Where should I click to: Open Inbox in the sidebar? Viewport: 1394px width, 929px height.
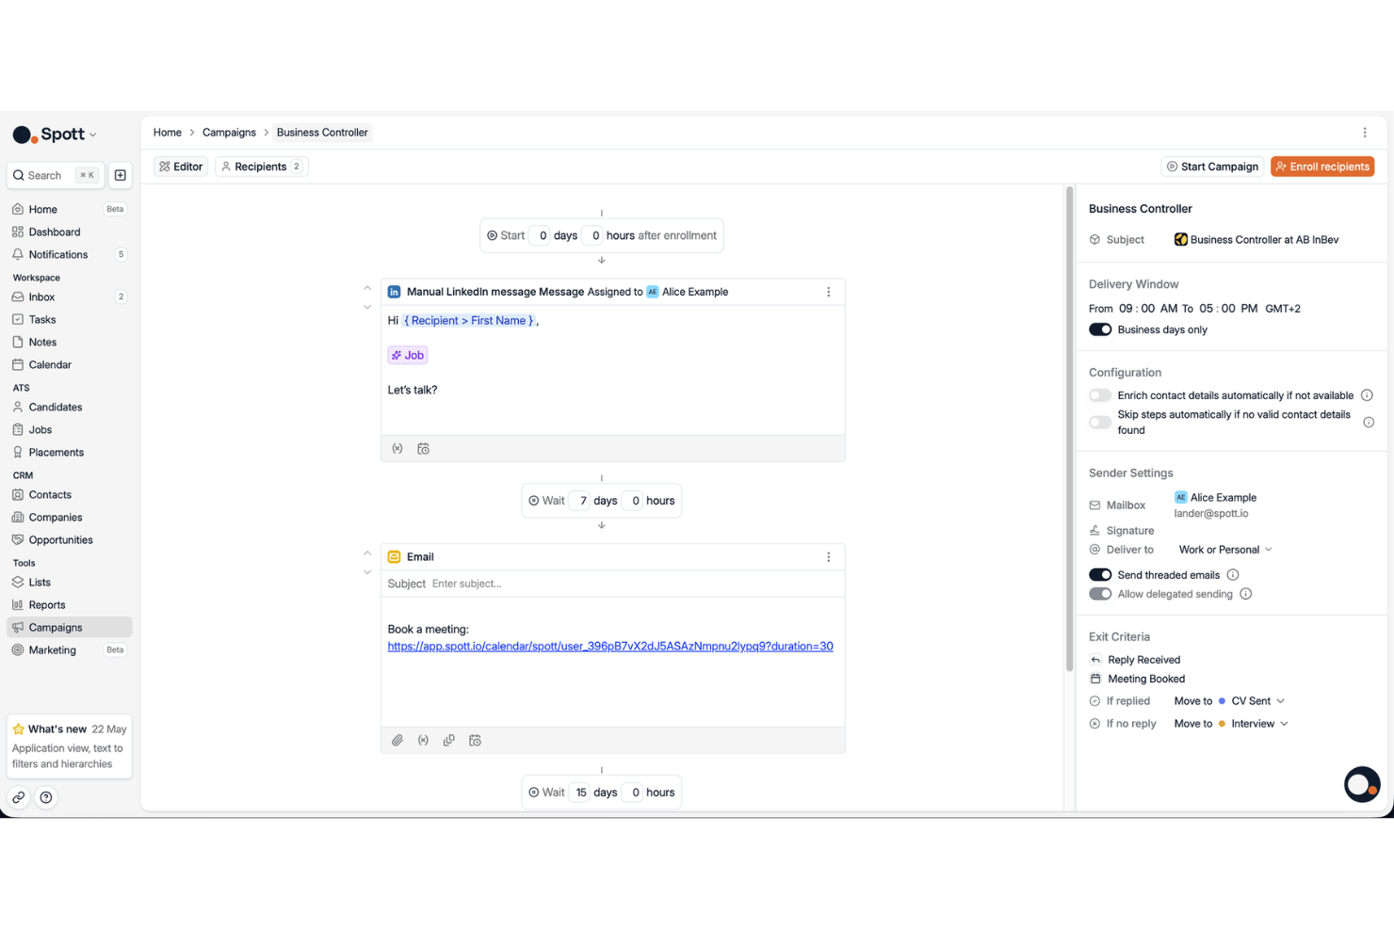70,297
